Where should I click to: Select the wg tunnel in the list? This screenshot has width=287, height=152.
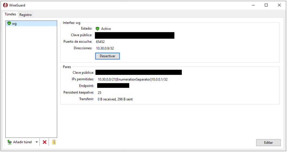(31, 24)
